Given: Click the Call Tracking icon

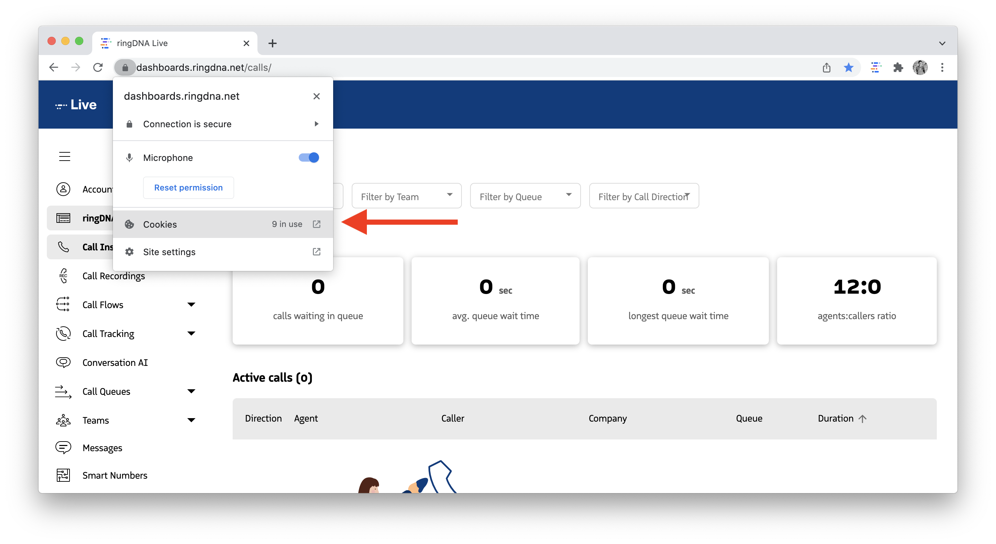Looking at the screenshot, I should [x=63, y=334].
